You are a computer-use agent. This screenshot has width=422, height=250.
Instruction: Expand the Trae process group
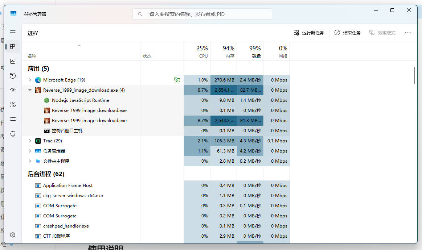[x=30, y=141]
